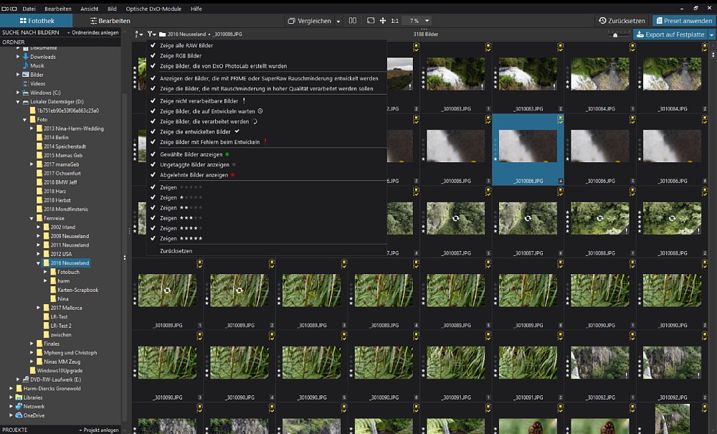Click the Windows (C:) drive icon
The width and height of the screenshot is (717, 434).
click(26, 93)
